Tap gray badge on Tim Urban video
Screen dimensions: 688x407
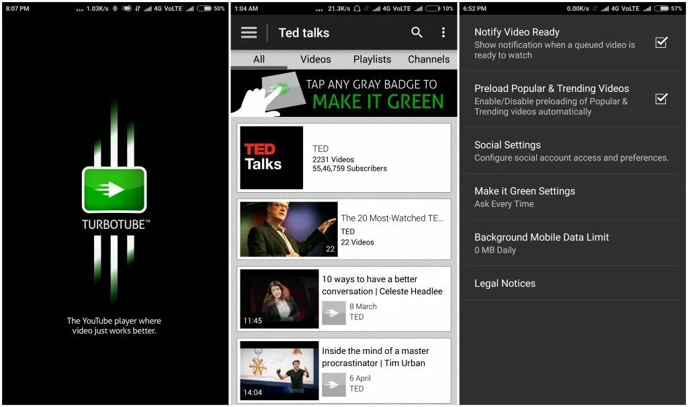click(333, 385)
